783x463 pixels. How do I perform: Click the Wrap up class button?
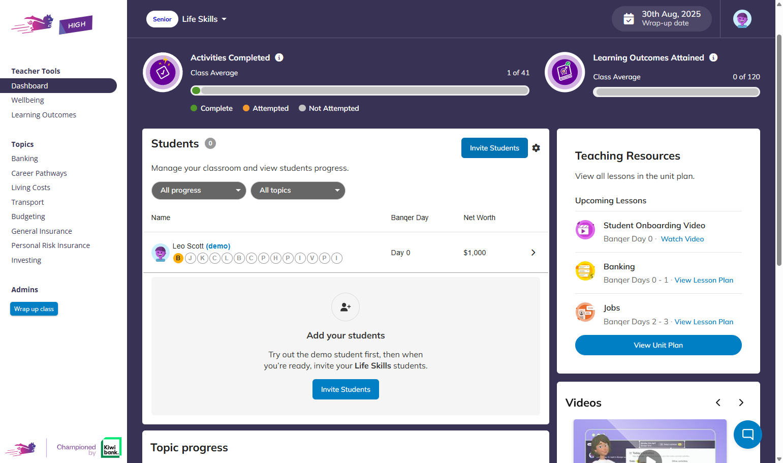34,309
